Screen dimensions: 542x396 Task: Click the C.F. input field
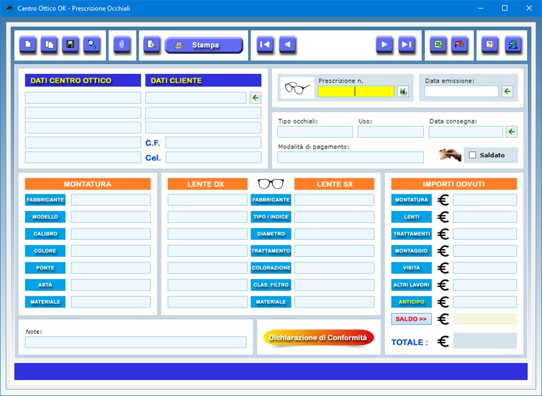pyautogui.click(x=213, y=143)
